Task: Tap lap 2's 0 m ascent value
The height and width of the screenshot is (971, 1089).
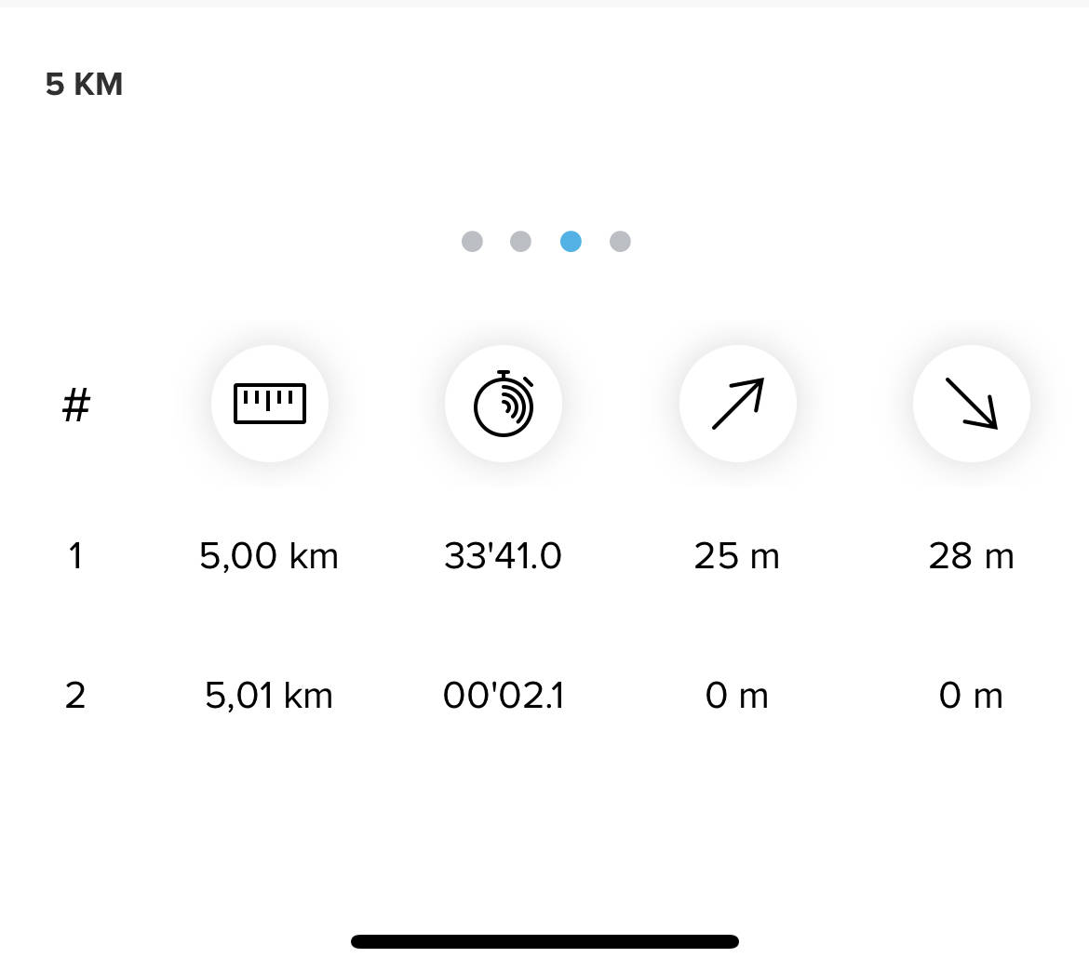Action: [x=736, y=696]
